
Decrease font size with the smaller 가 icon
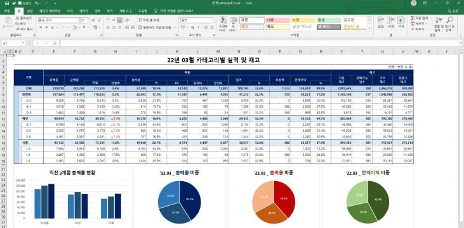tap(98, 20)
